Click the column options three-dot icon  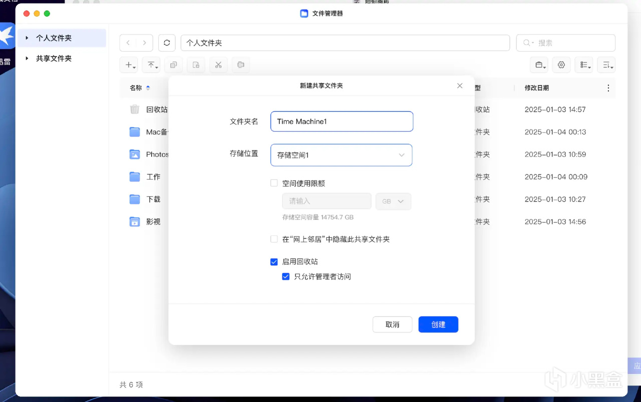pos(608,88)
